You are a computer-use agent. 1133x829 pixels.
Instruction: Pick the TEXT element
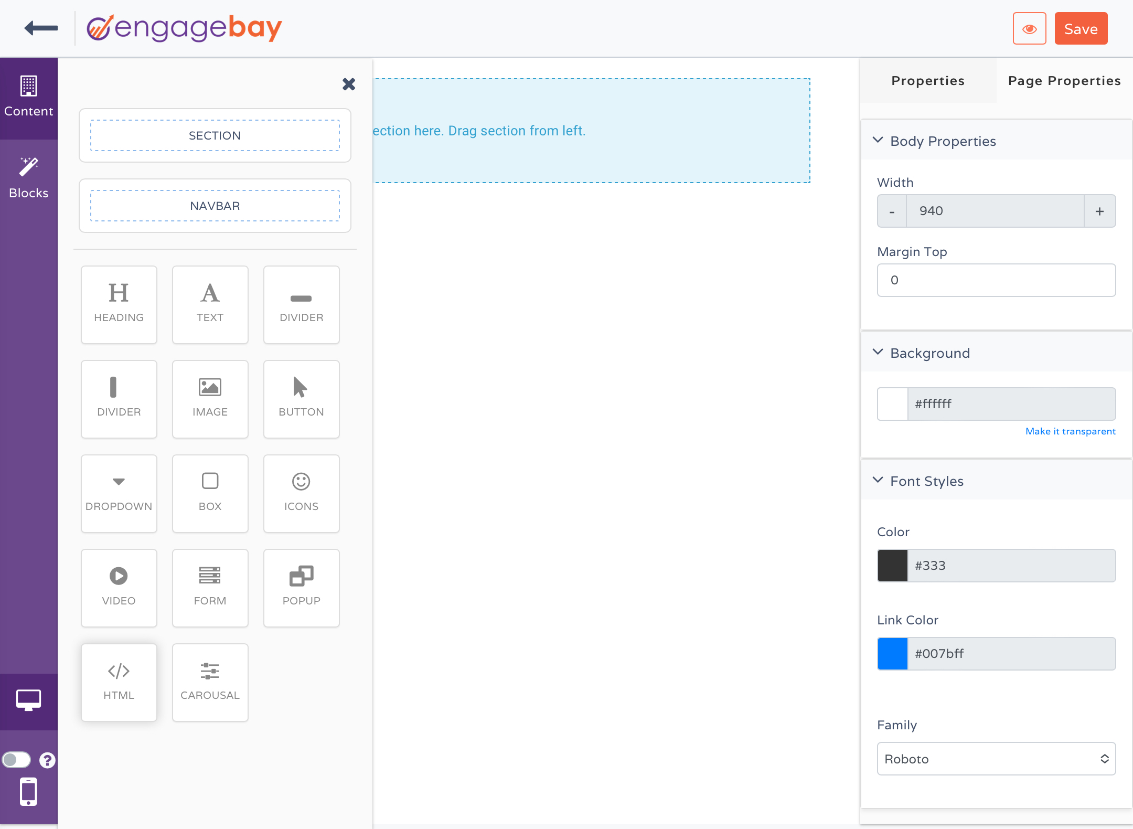[210, 305]
